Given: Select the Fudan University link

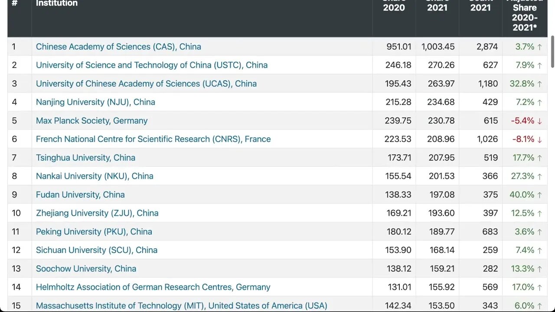Looking at the screenshot, I should [x=80, y=195].
